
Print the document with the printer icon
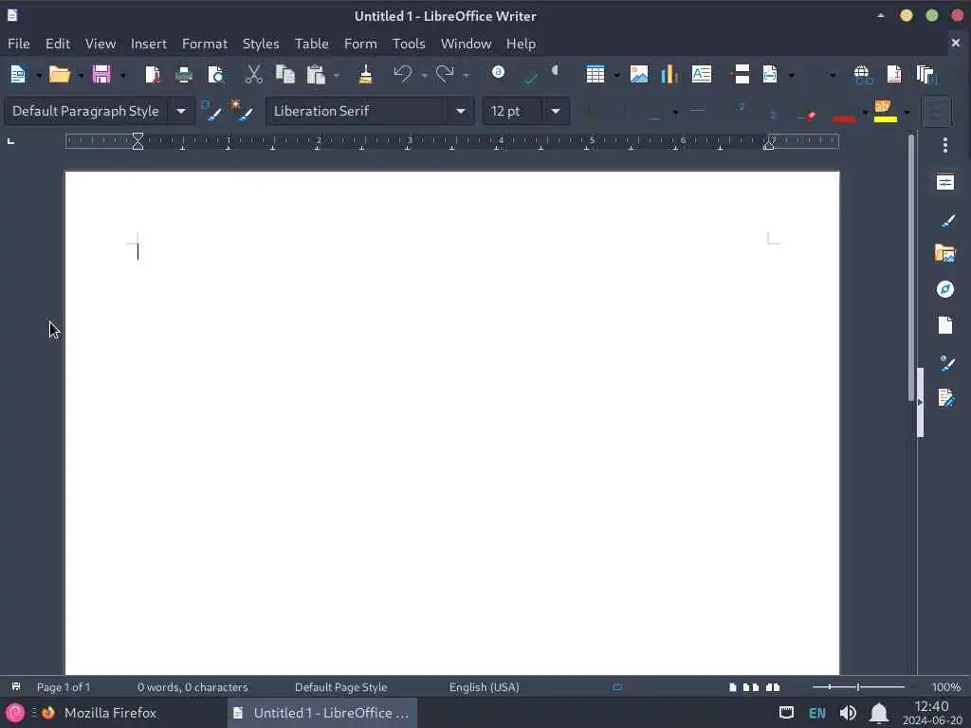[x=184, y=75]
